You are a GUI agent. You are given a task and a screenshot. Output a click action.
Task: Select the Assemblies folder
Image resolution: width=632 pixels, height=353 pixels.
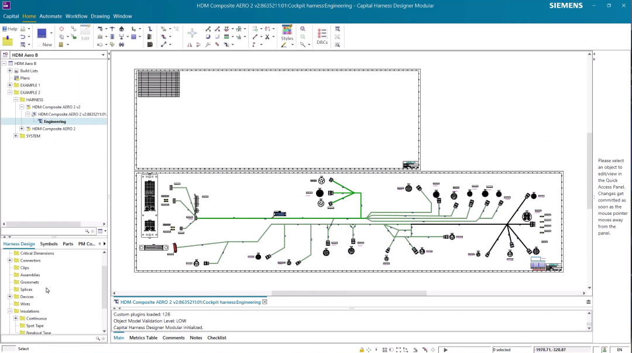pos(30,275)
